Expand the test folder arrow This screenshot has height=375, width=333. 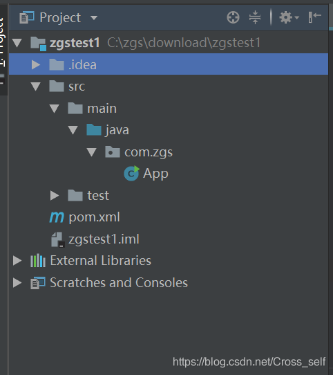pyautogui.click(x=55, y=195)
